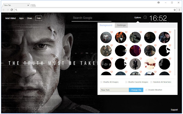Choose the orange-background Punisher figure thumbnail
Screen dimensions: 183x114
(x=121, y=37)
